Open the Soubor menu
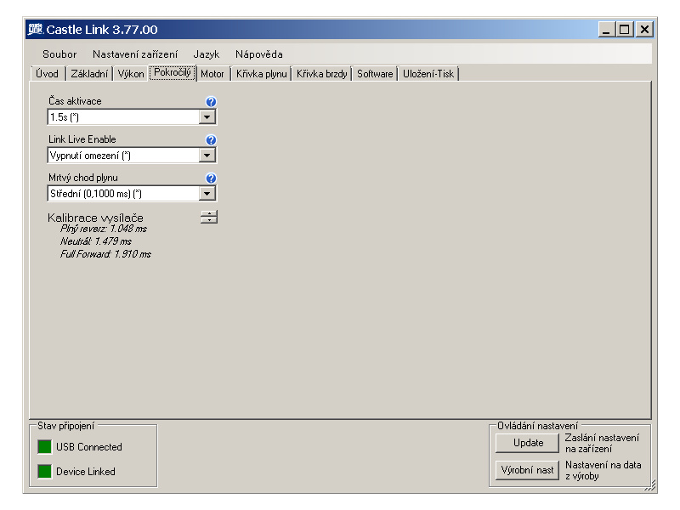Image resolution: width=680 pixels, height=510 pixels. pyautogui.click(x=59, y=54)
